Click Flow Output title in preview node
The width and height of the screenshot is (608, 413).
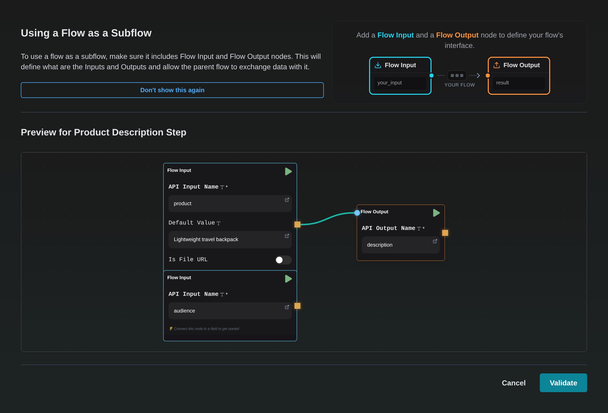[374, 212]
